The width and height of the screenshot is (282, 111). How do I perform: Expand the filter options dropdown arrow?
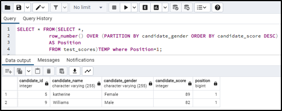(65, 7)
